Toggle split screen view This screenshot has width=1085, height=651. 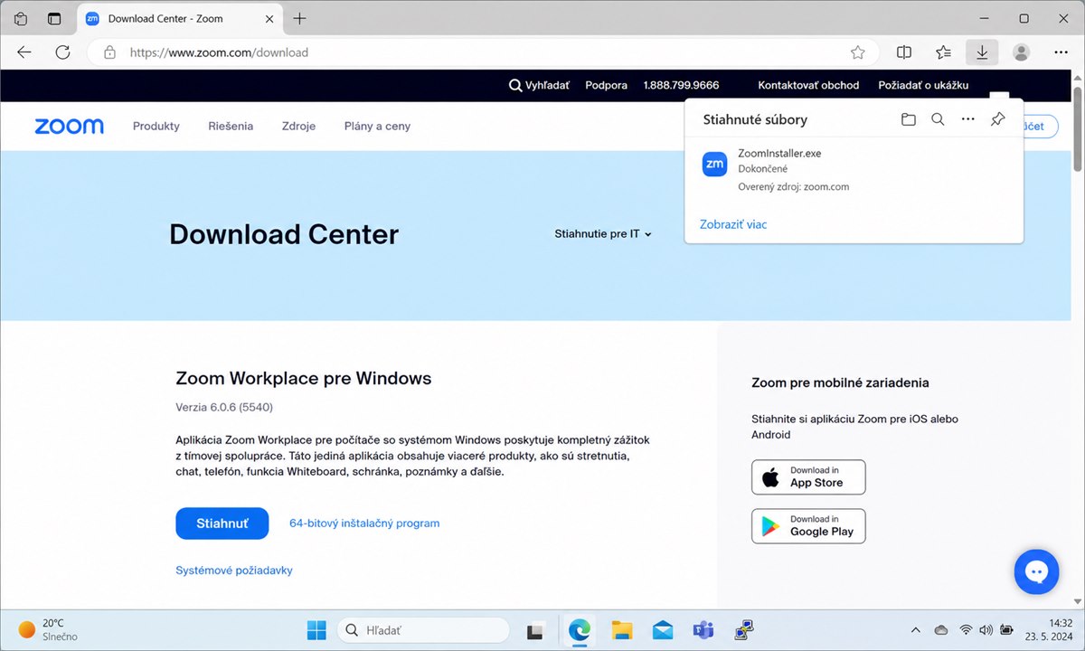903,52
